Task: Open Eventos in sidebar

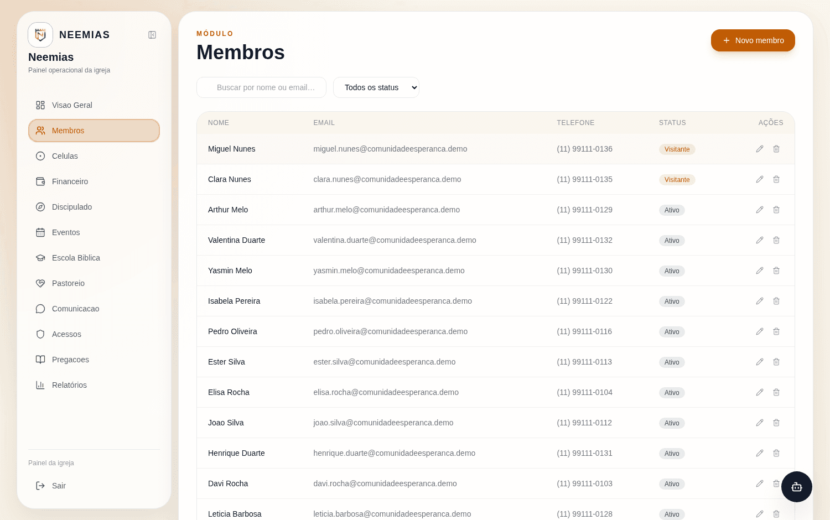Action: pos(94,232)
